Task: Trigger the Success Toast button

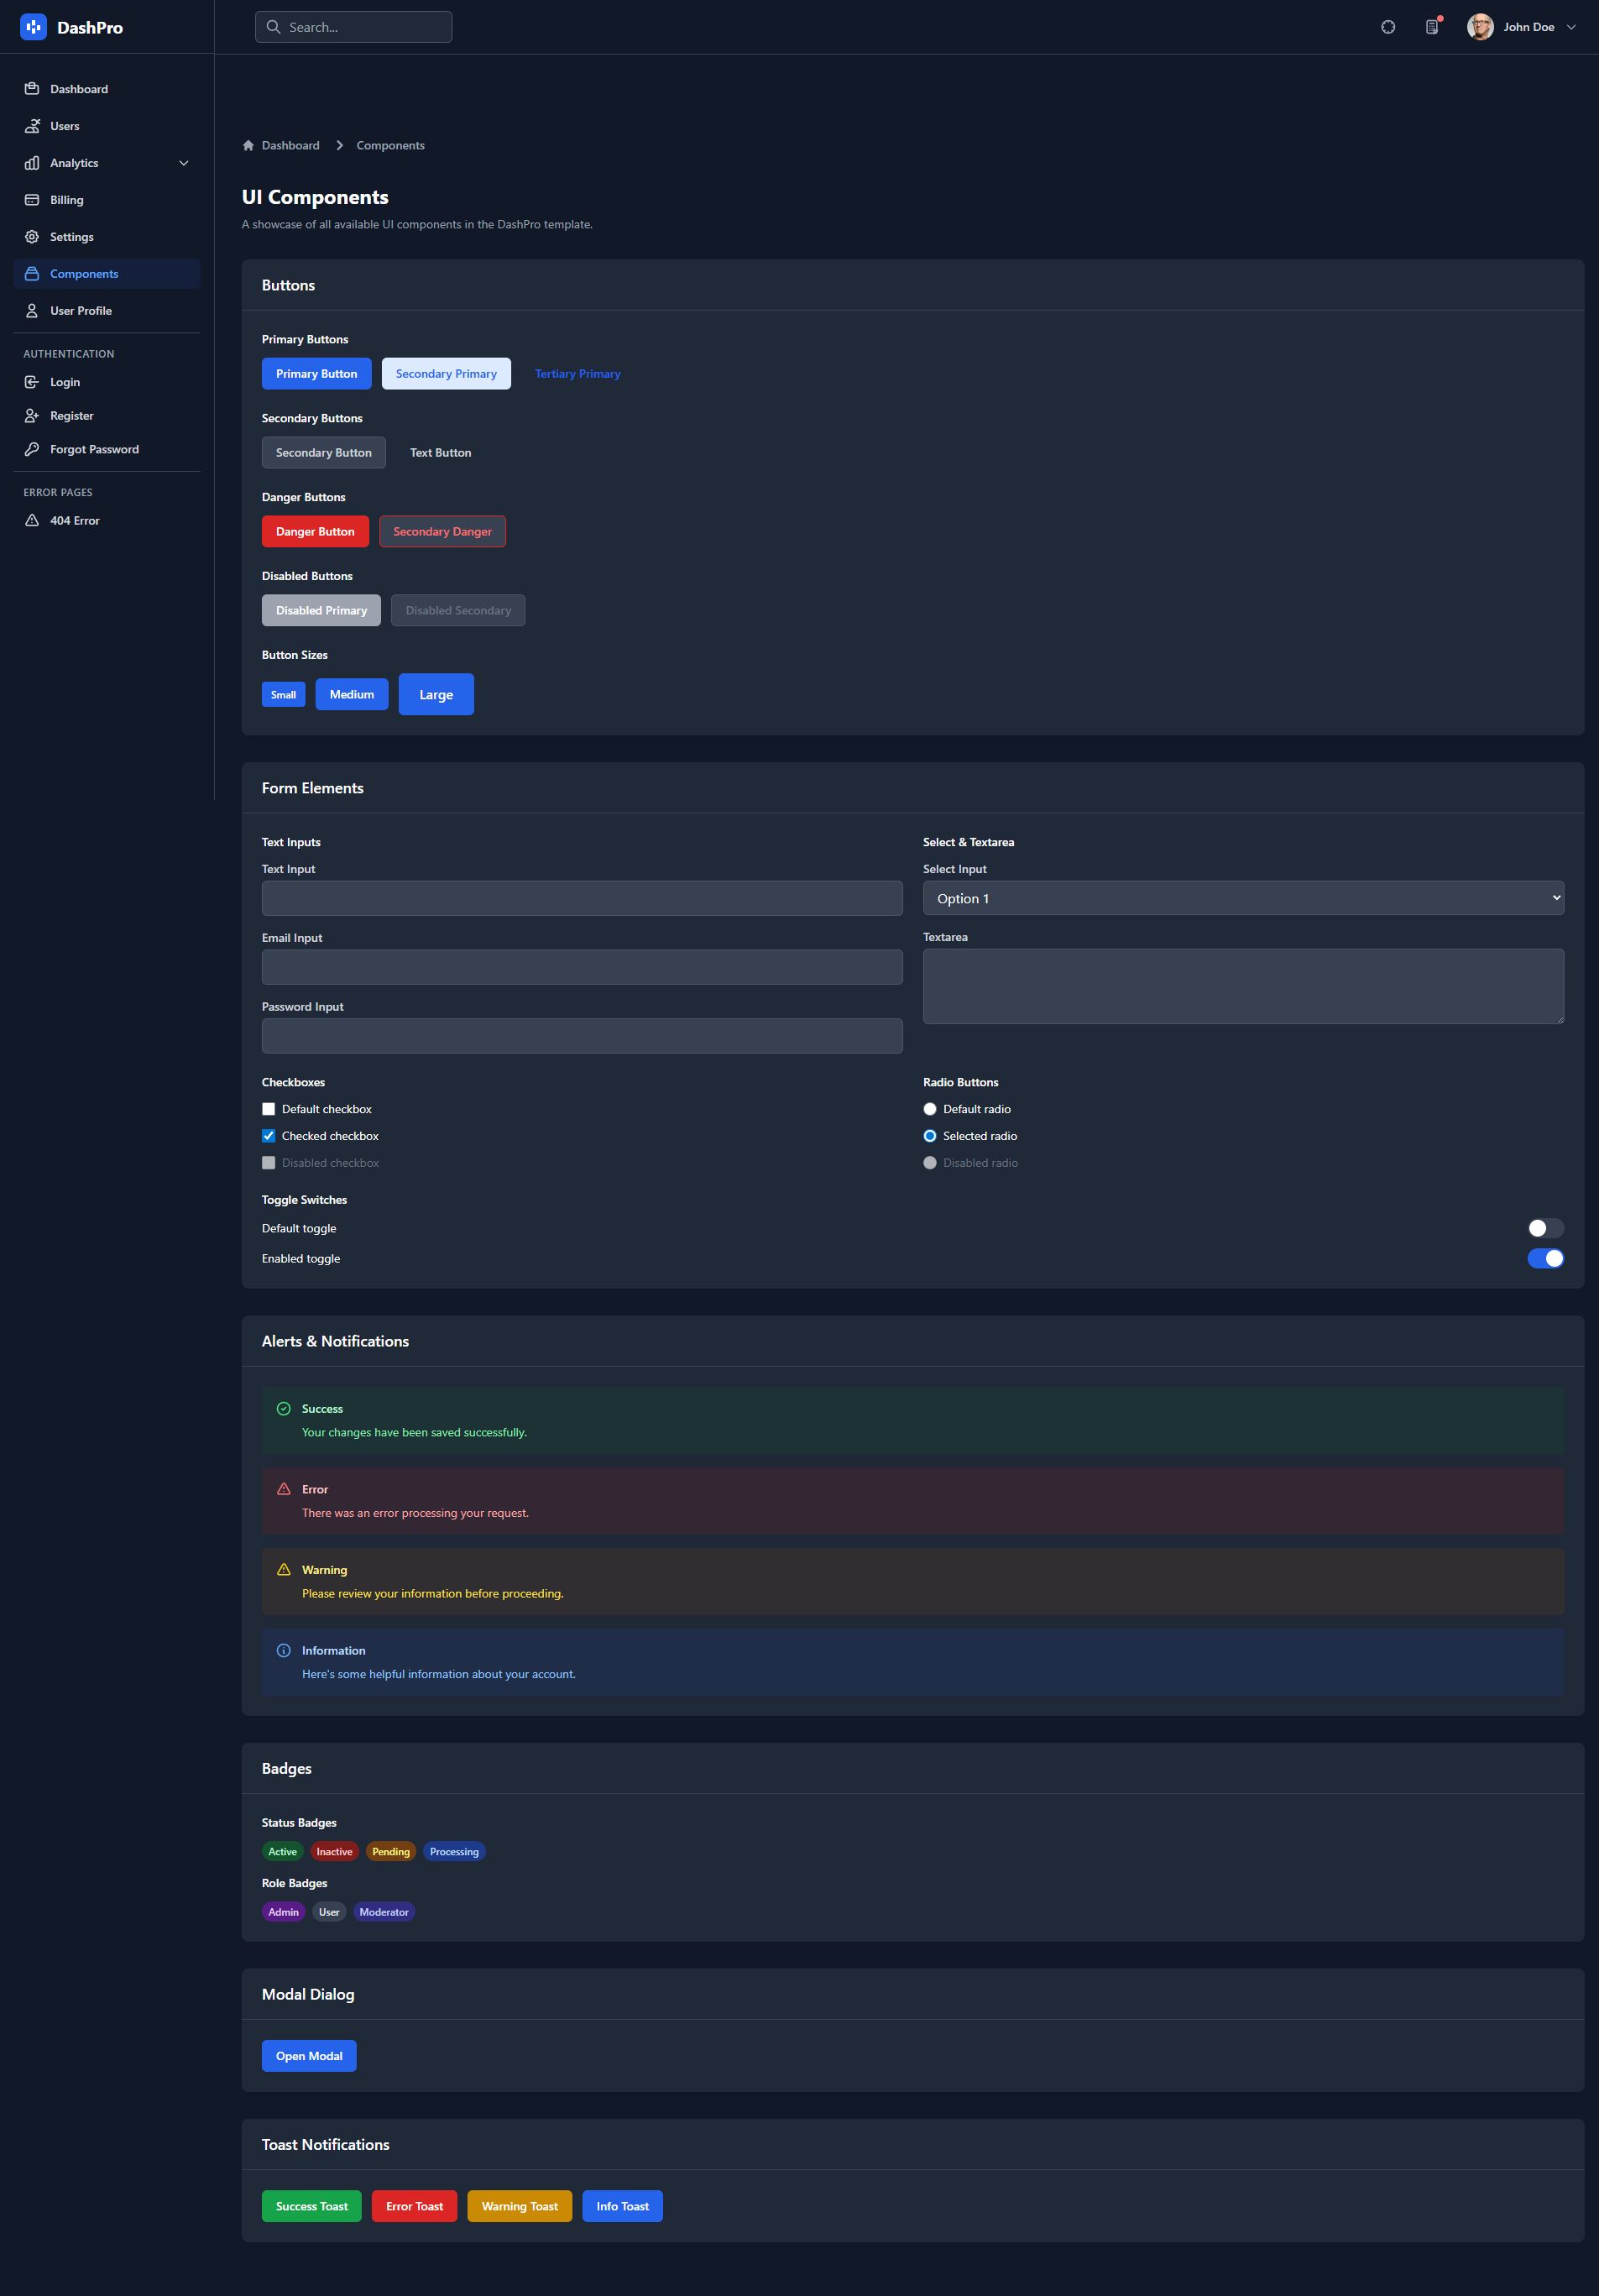Action: coord(312,2206)
